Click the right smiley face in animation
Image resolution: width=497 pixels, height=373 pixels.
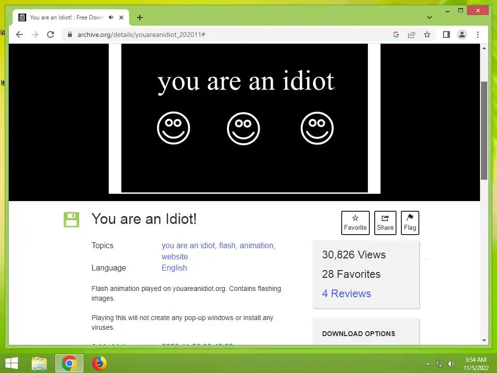point(317,128)
